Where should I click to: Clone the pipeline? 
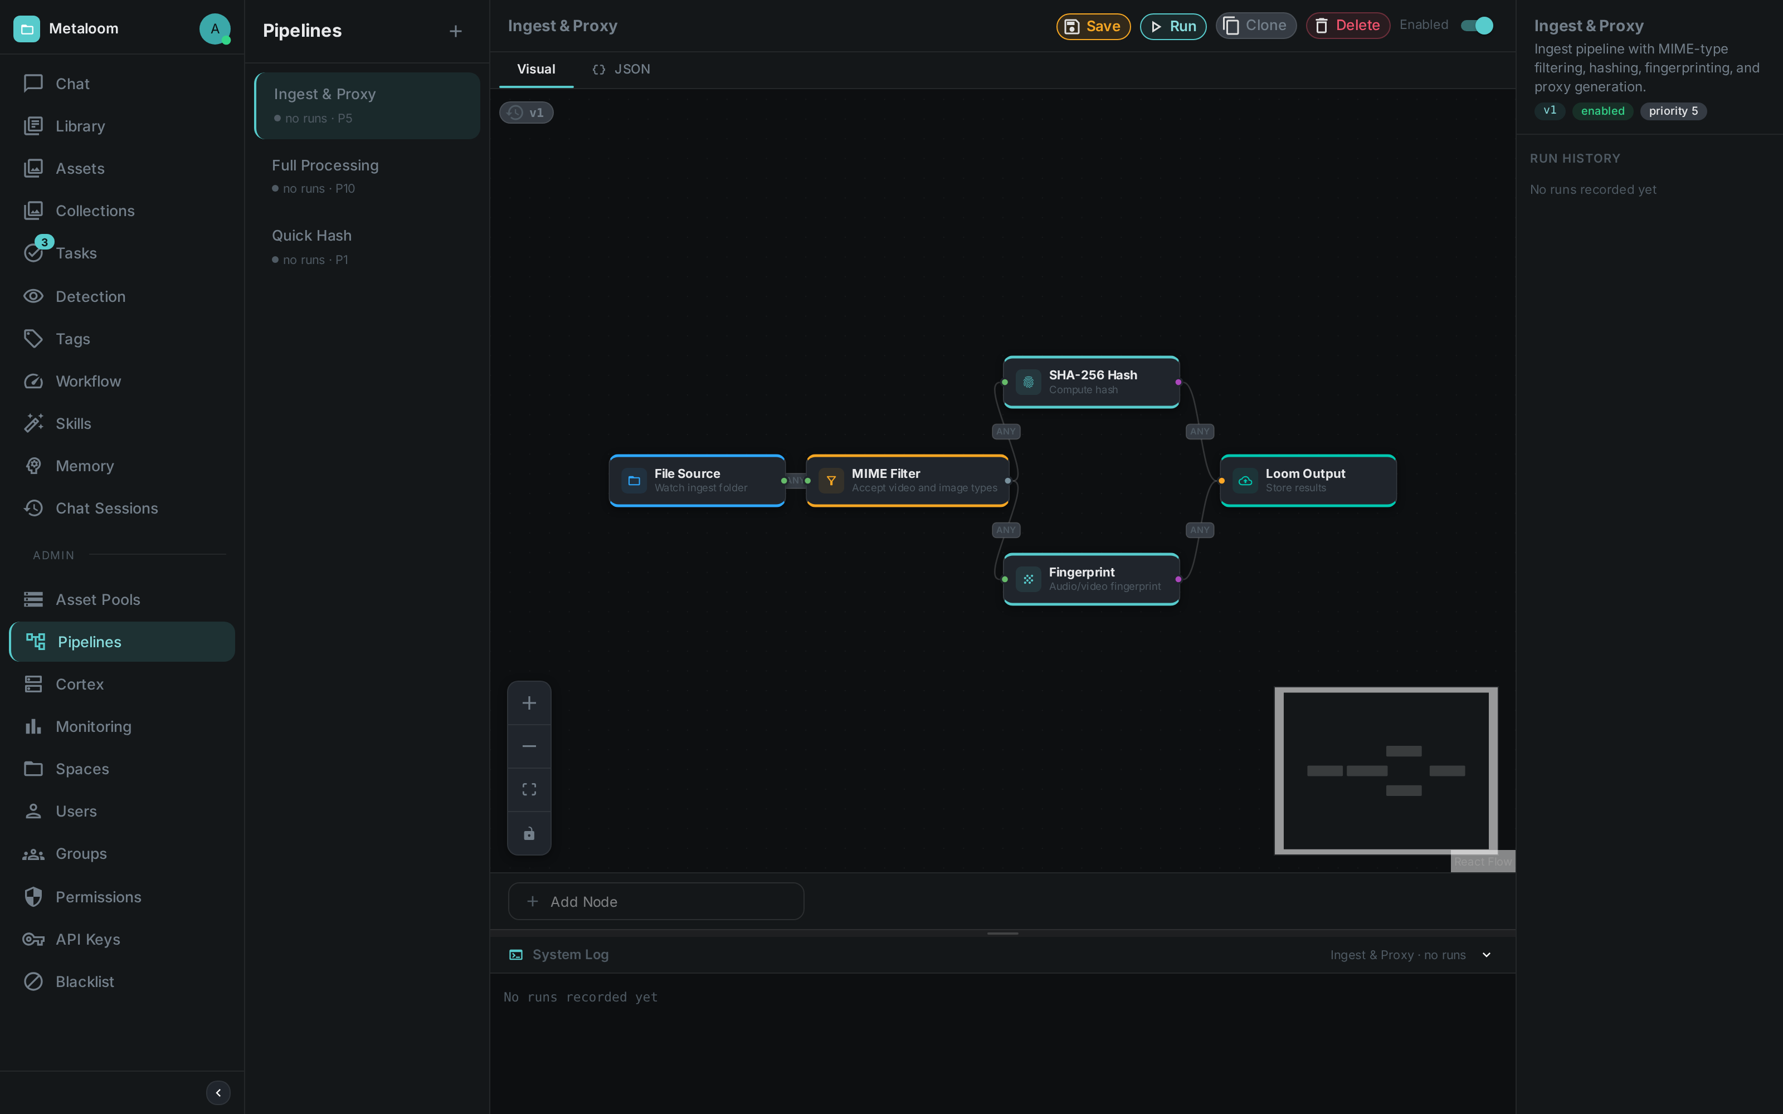click(x=1255, y=26)
